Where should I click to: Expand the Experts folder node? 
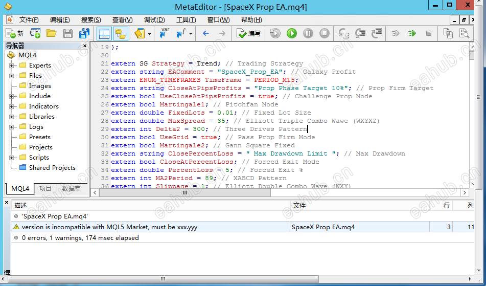[x=11, y=65]
